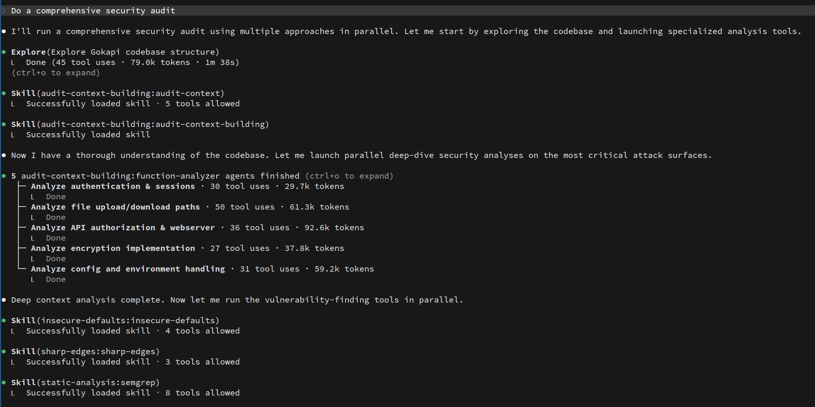Click the prompt chevron at the top input line

coord(4,11)
